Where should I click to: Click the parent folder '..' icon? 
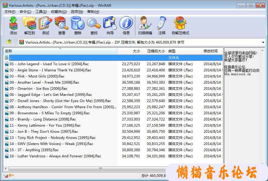(7, 58)
